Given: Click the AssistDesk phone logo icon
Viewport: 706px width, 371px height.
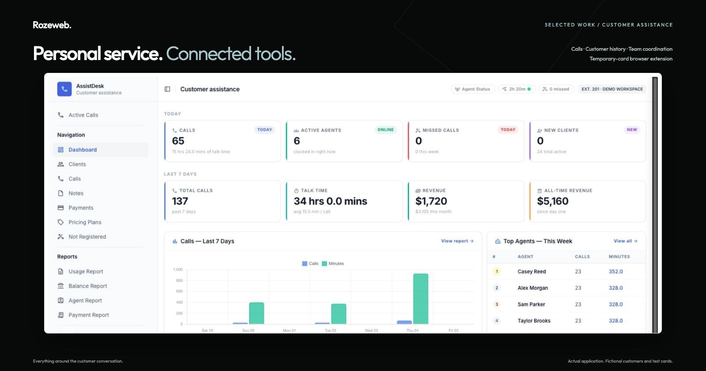Looking at the screenshot, I should pyautogui.click(x=64, y=89).
